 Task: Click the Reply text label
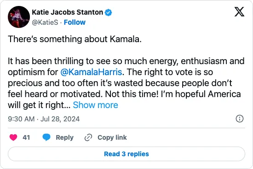(64, 137)
